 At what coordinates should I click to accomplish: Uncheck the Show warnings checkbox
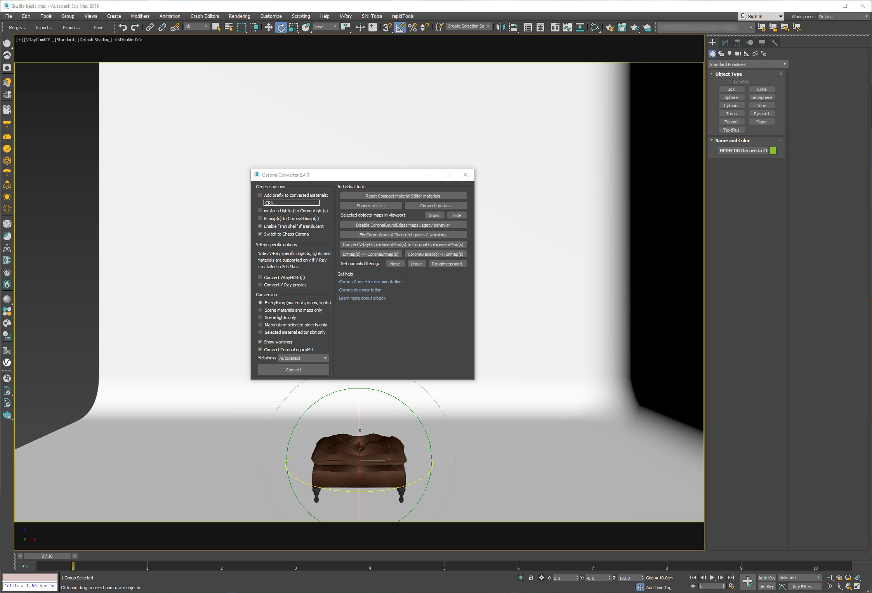tap(260, 342)
